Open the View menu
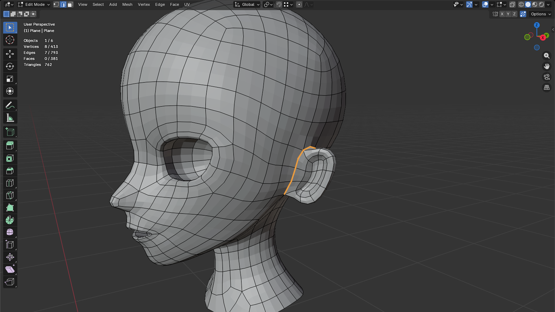Screen dimensions: 555x312 click(83, 4)
